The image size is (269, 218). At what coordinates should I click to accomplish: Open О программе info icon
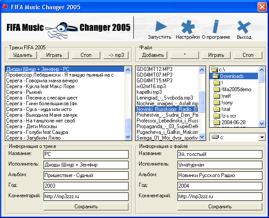(x=216, y=26)
